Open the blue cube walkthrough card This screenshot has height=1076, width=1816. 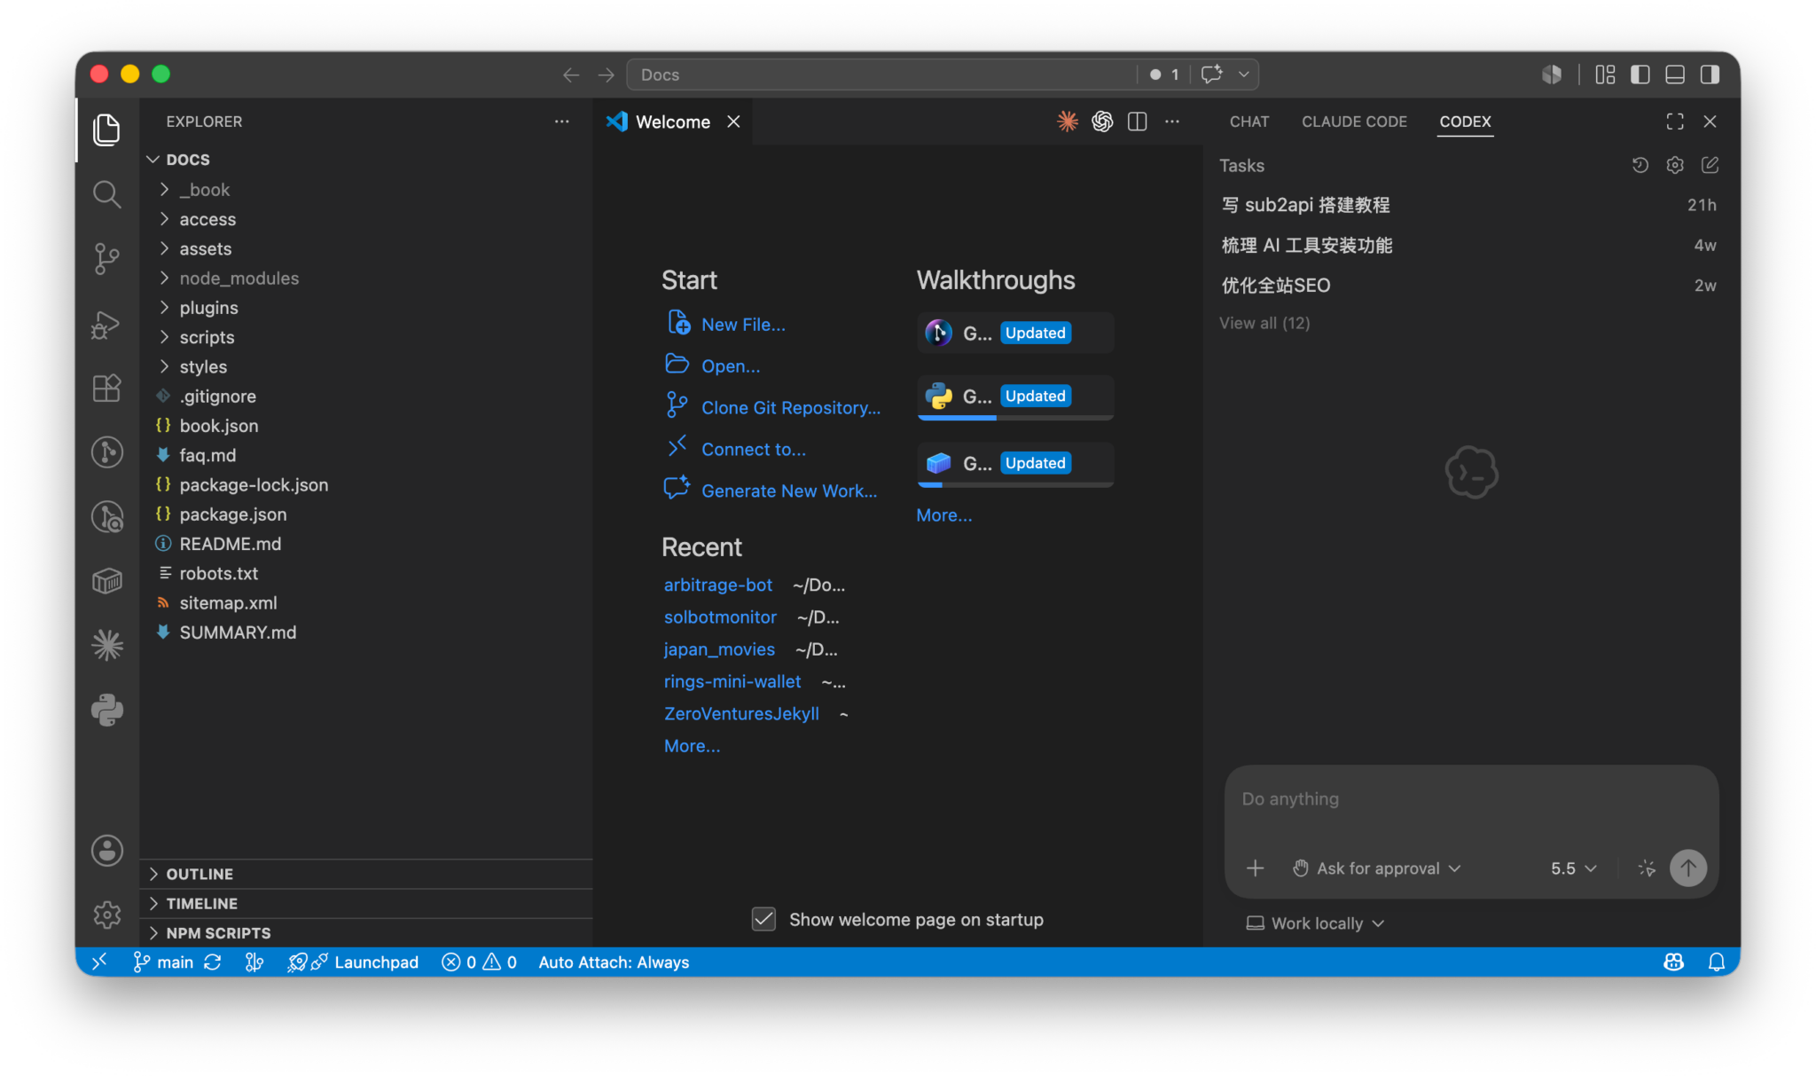pos(1014,463)
